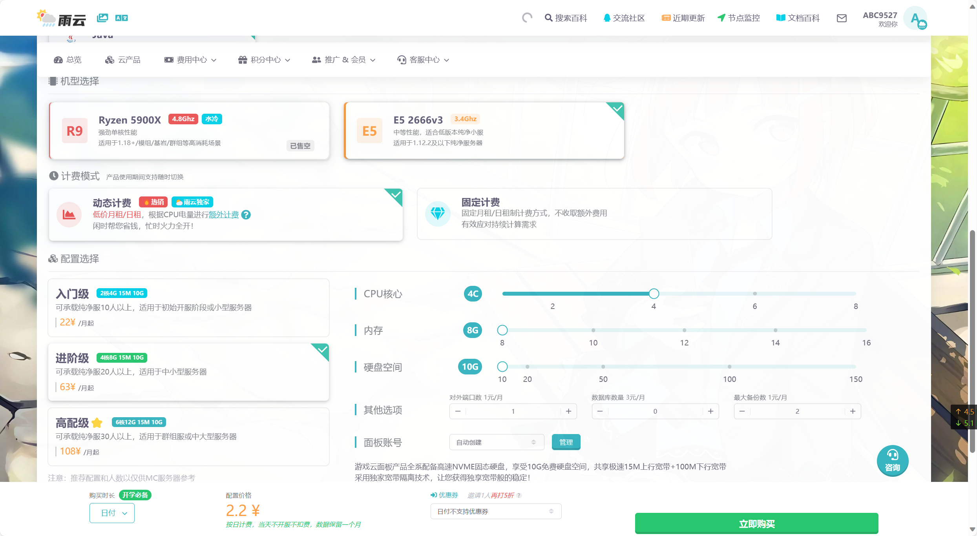
Task: Click the language translate icon
Action: pyautogui.click(x=121, y=18)
